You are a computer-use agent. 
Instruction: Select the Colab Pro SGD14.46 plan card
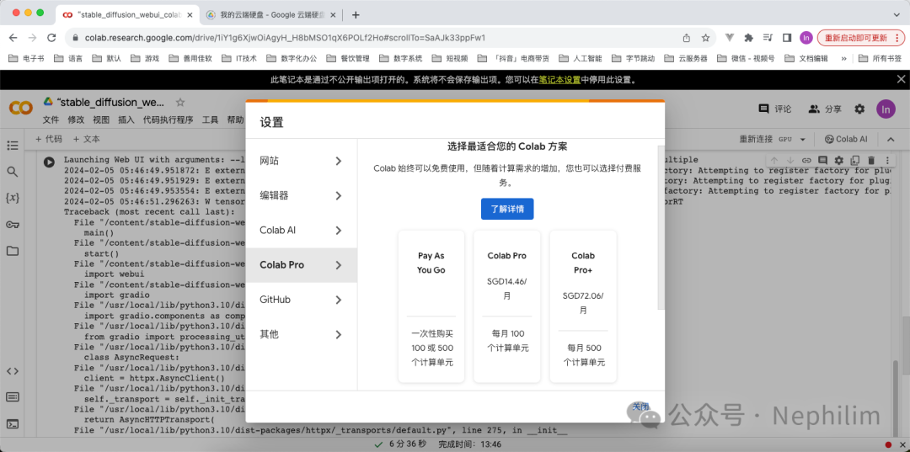pyautogui.click(x=507, y=306)
